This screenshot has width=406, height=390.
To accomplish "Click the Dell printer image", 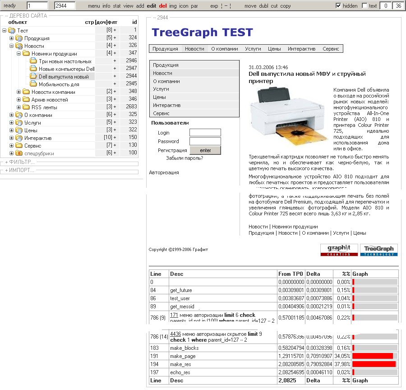I will tap(289, 117).
